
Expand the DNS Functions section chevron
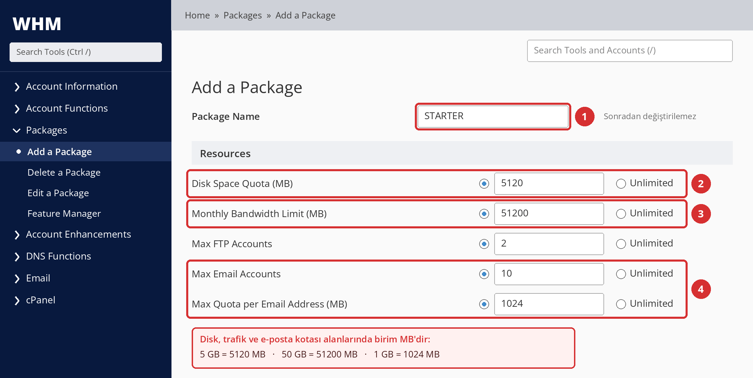(x=17, y=256)
